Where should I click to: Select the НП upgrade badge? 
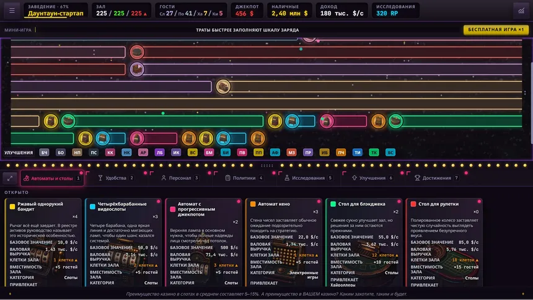coord(77,152)
